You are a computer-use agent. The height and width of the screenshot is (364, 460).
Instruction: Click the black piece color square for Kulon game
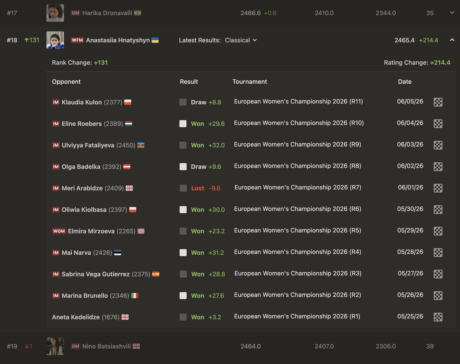click(183, 102)
